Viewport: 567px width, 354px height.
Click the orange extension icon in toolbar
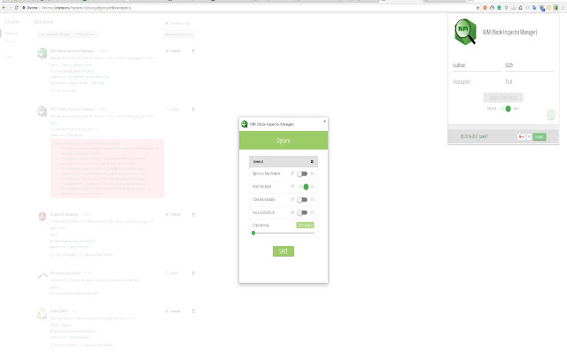485,8
